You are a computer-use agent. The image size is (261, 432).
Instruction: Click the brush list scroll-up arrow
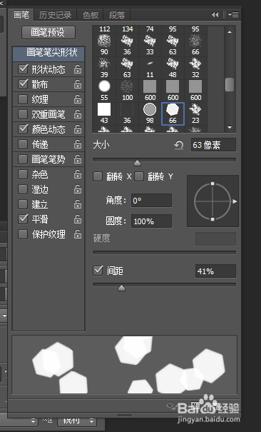[230, 32]
